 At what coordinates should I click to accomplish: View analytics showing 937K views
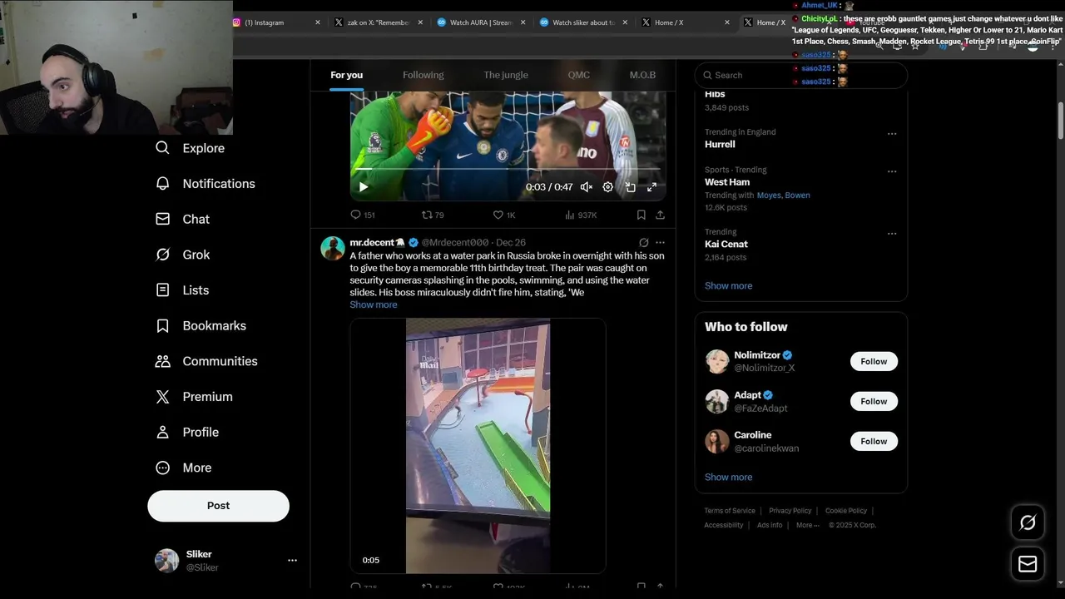[x=581, y=215]
